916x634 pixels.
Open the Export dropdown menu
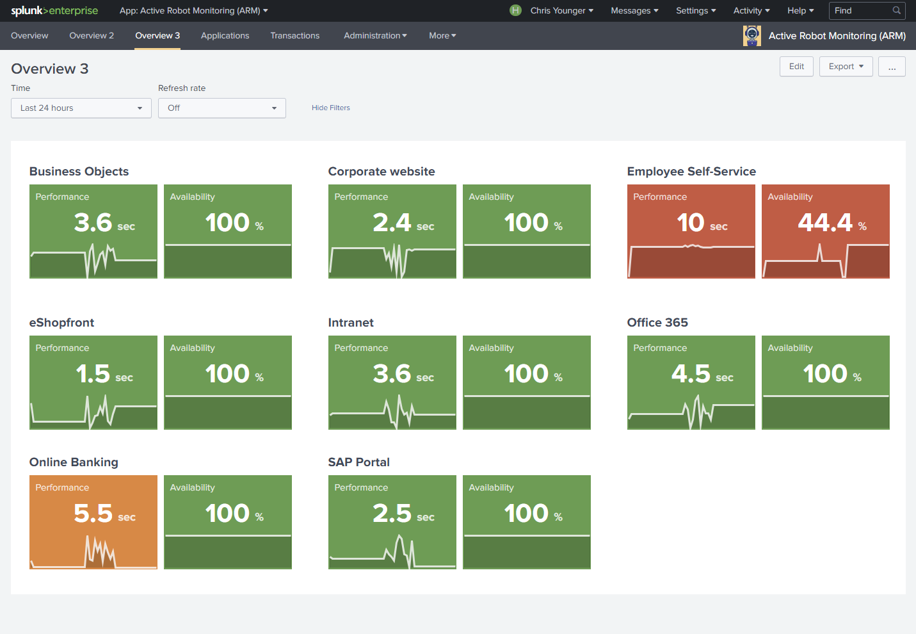pyautogui.click(x=846, y=67)
